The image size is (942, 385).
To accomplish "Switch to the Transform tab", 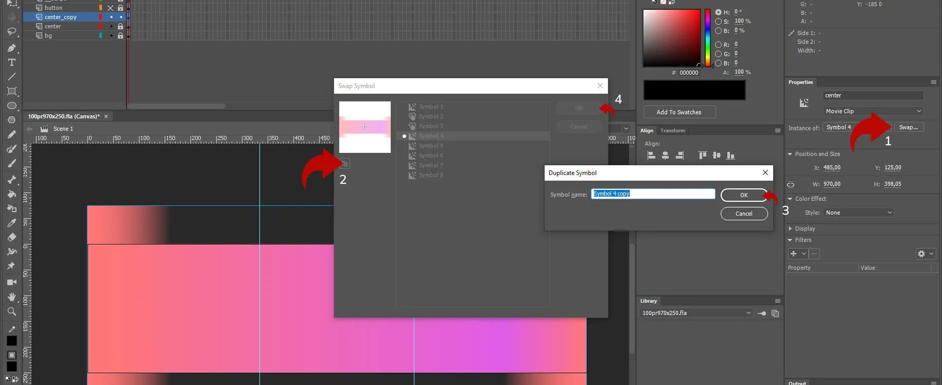I will [x=673, y=131].
